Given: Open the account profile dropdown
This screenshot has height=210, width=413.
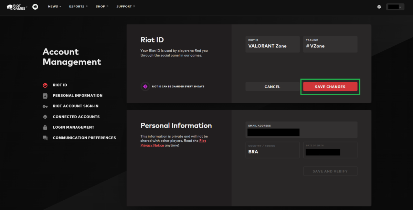Looking at the screenshot, I should 395,7.
